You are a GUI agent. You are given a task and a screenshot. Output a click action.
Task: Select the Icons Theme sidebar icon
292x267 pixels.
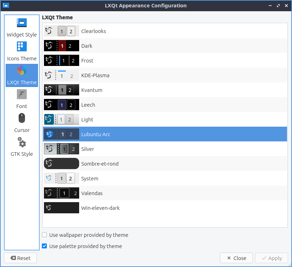click(x=22, y=47)
